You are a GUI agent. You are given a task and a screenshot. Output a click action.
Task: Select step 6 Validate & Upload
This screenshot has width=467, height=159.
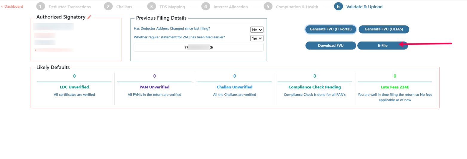(359, 7)
